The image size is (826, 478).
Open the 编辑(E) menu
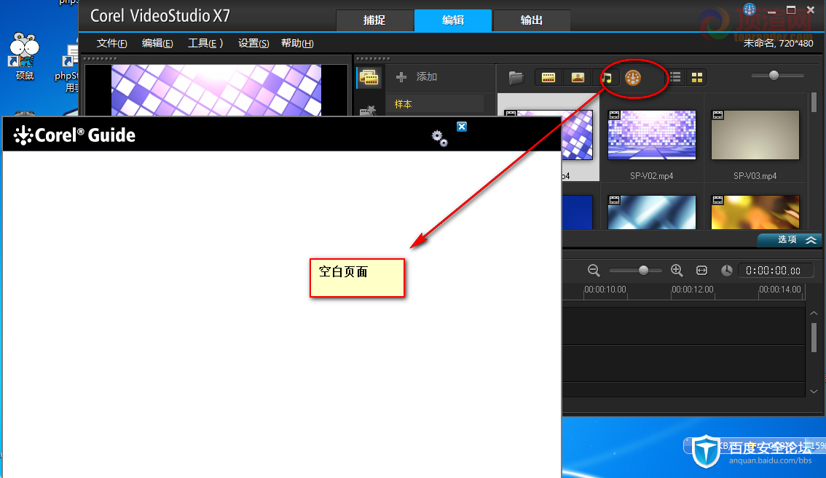[x=157, y=43]
